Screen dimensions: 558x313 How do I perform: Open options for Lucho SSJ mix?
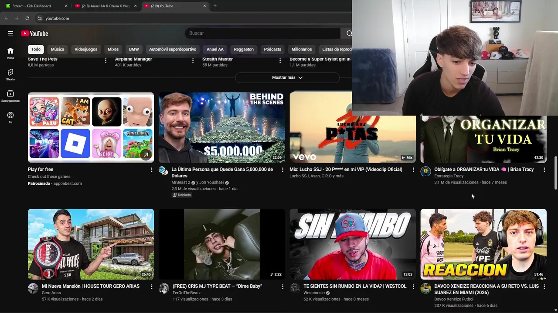(413, 170)
